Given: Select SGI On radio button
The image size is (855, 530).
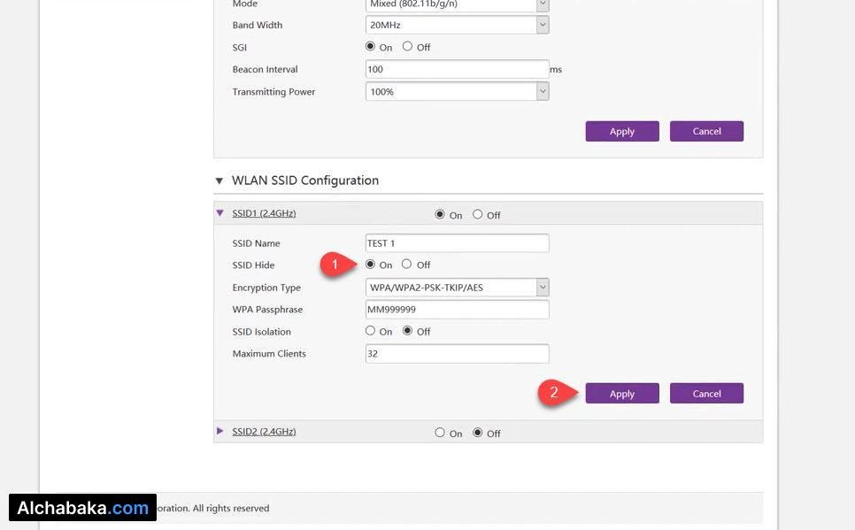Looking at the screenshot, I should point(371,47).
